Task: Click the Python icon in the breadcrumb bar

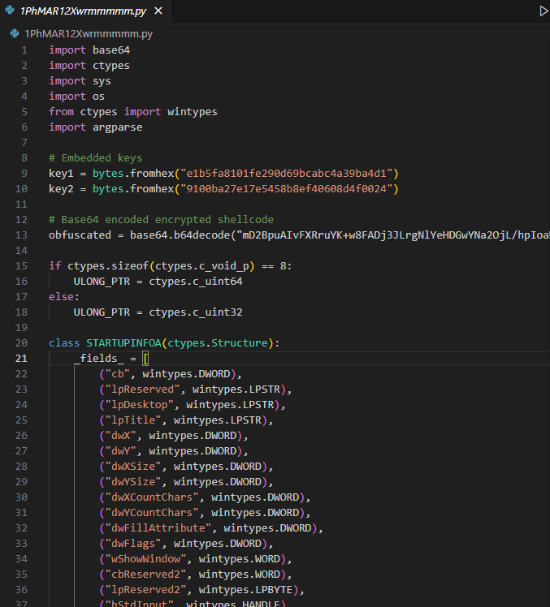Action: point(15,34)
